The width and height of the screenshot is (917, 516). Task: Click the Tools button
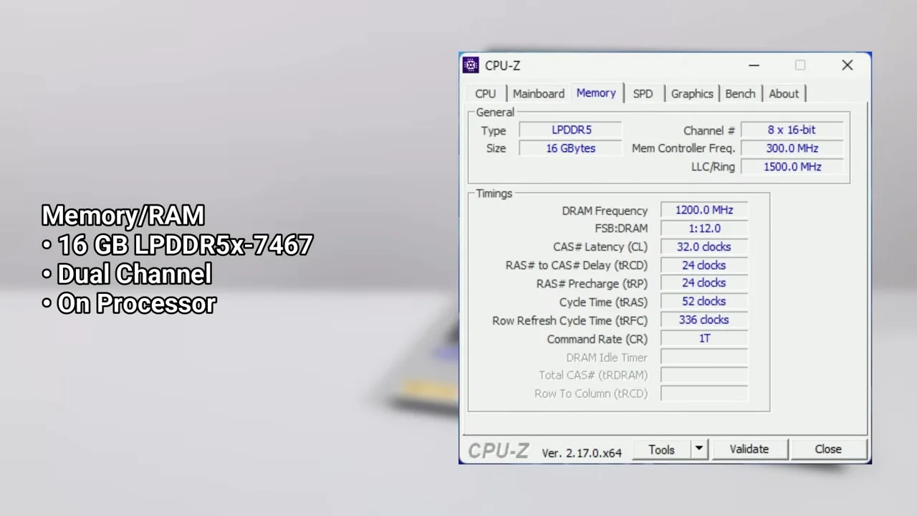[x=661, y=449]
